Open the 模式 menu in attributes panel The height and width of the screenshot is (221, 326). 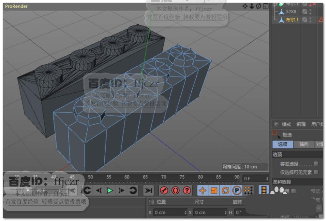(286, 124)
